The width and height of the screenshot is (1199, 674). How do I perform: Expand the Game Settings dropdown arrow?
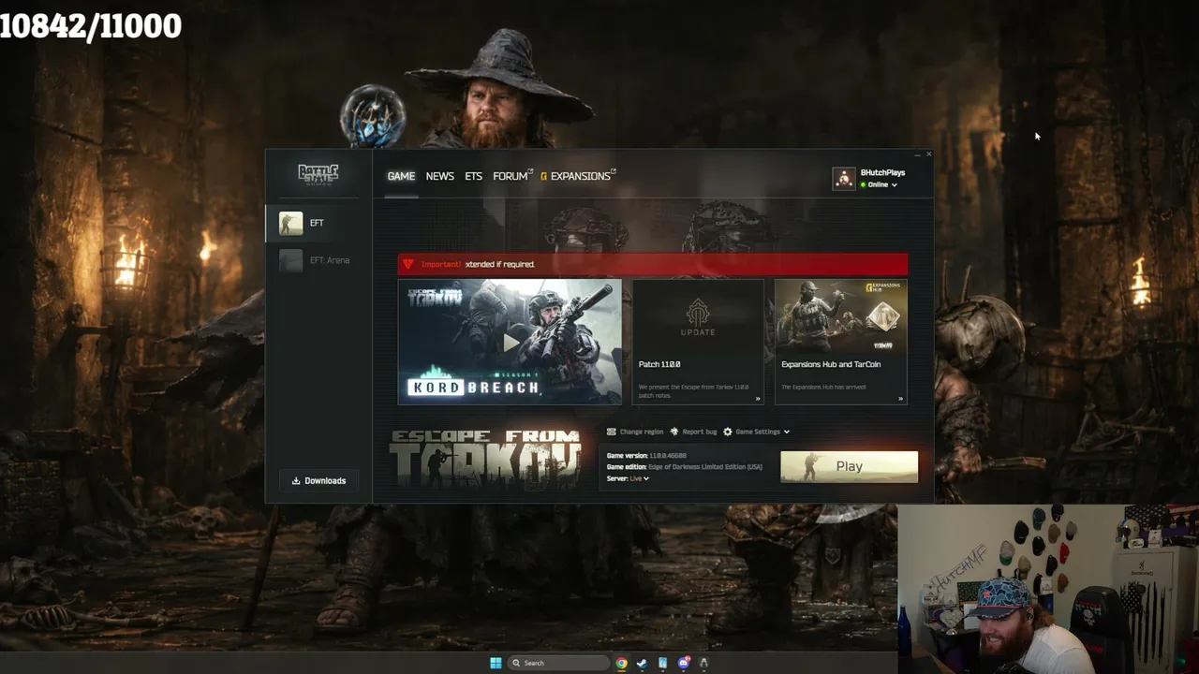tap(786, 432)
